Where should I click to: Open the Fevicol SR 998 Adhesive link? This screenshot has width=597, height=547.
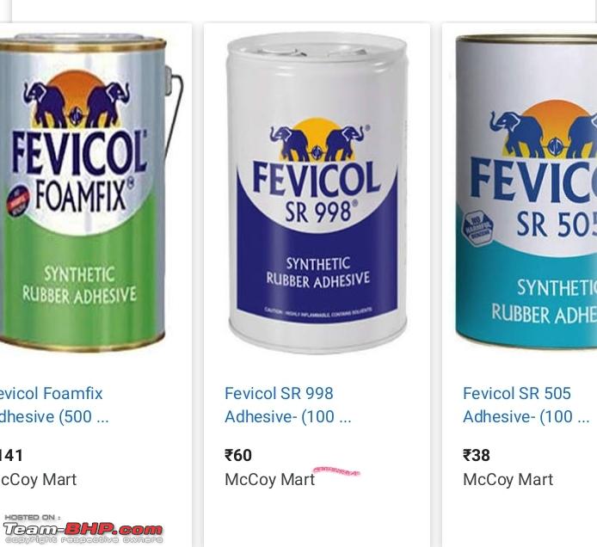coord(288,405)
